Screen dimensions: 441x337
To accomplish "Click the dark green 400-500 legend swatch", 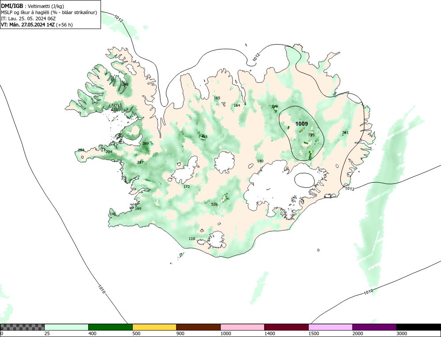I will (x=110, y=327).
